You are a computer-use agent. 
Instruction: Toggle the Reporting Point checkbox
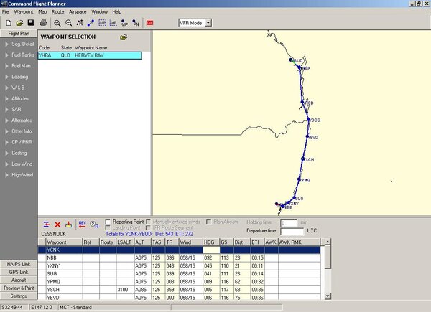click(x=108, y=222)
